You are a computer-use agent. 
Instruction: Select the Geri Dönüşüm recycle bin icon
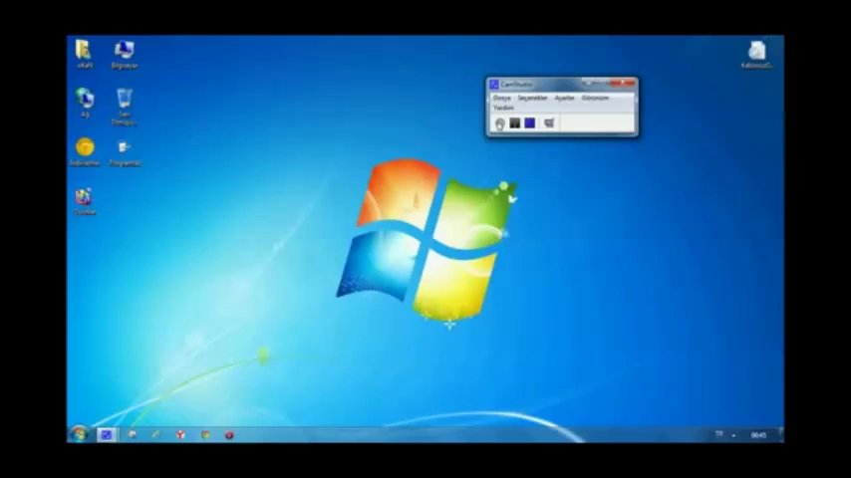coord(125,107)
